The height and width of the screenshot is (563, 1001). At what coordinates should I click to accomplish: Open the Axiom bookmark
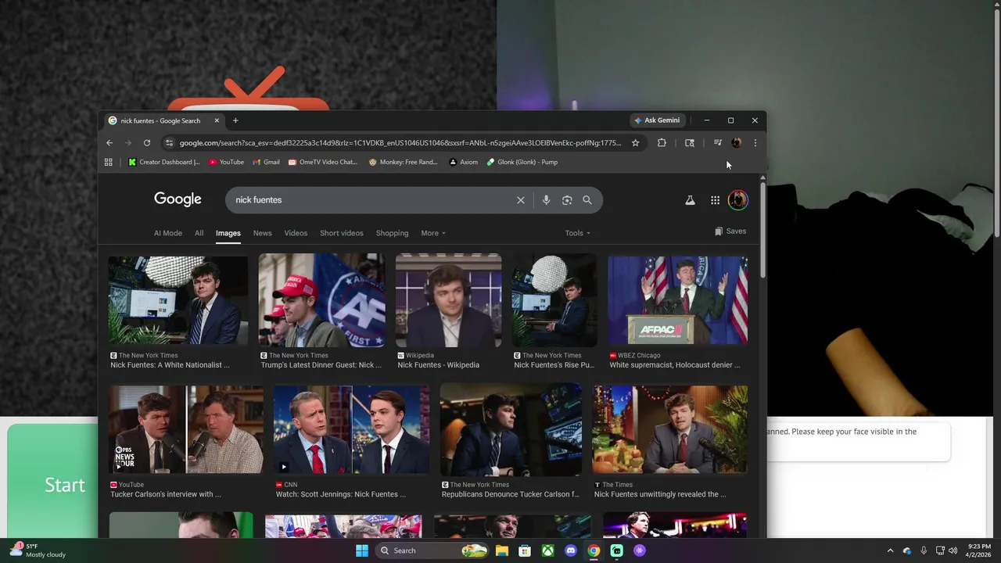point(464,162)
